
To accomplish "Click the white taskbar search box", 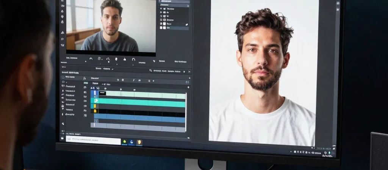I will (93, 140).
